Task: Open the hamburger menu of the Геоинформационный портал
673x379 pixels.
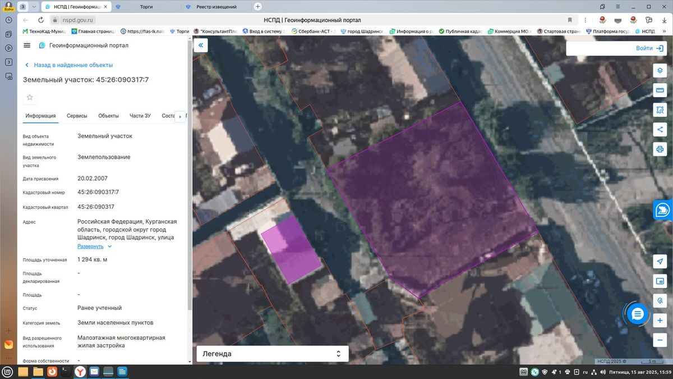Action: [27, 45]
